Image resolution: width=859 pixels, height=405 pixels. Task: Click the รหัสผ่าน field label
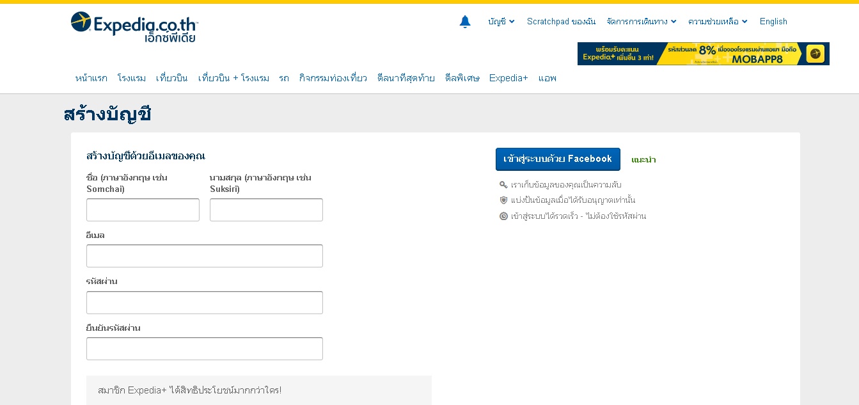click(102, 282)
